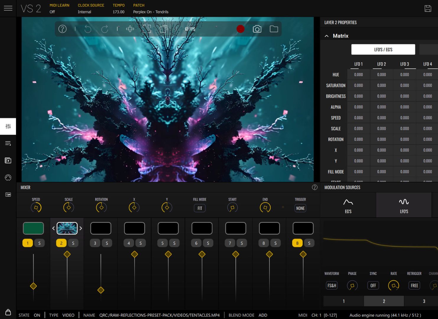
Task: Solo layer 1 with S button
Action: [x=39, y=243]
